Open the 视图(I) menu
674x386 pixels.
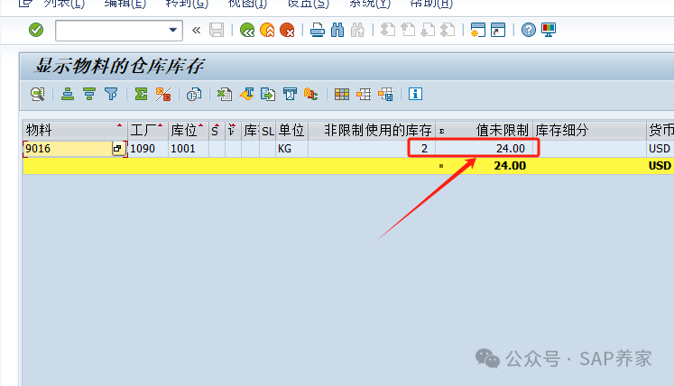pos(247,4)
